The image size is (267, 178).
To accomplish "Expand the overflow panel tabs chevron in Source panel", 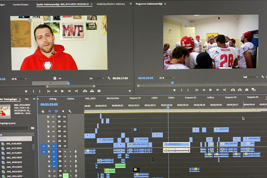I will pos(131,4).
